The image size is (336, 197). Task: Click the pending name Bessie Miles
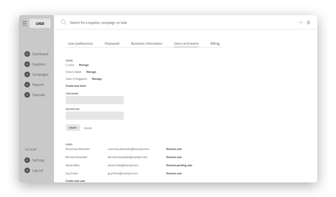point(73,166)
